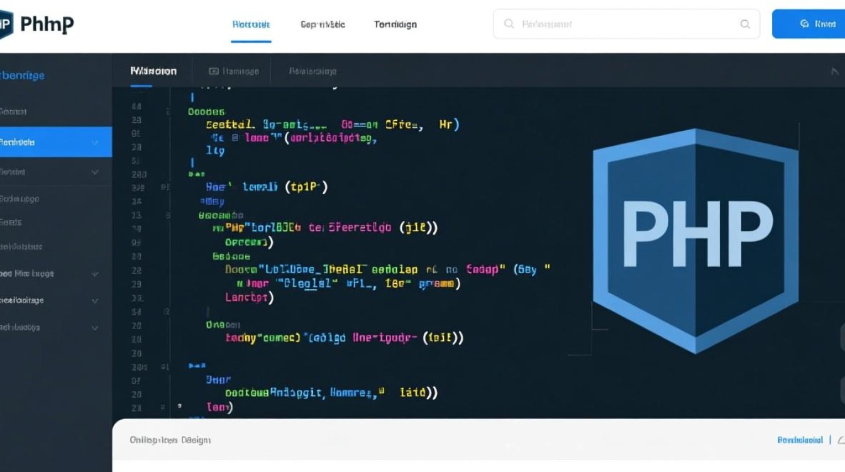Open the third top navigation item
The image size is (845, 472).
point(395,25)
